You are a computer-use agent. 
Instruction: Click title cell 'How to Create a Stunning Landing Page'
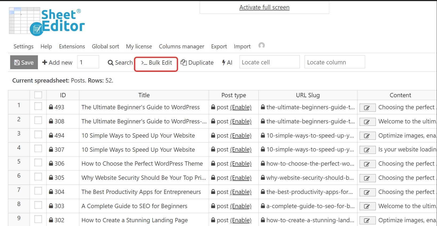pyautogui.click(x=144, y=220)
